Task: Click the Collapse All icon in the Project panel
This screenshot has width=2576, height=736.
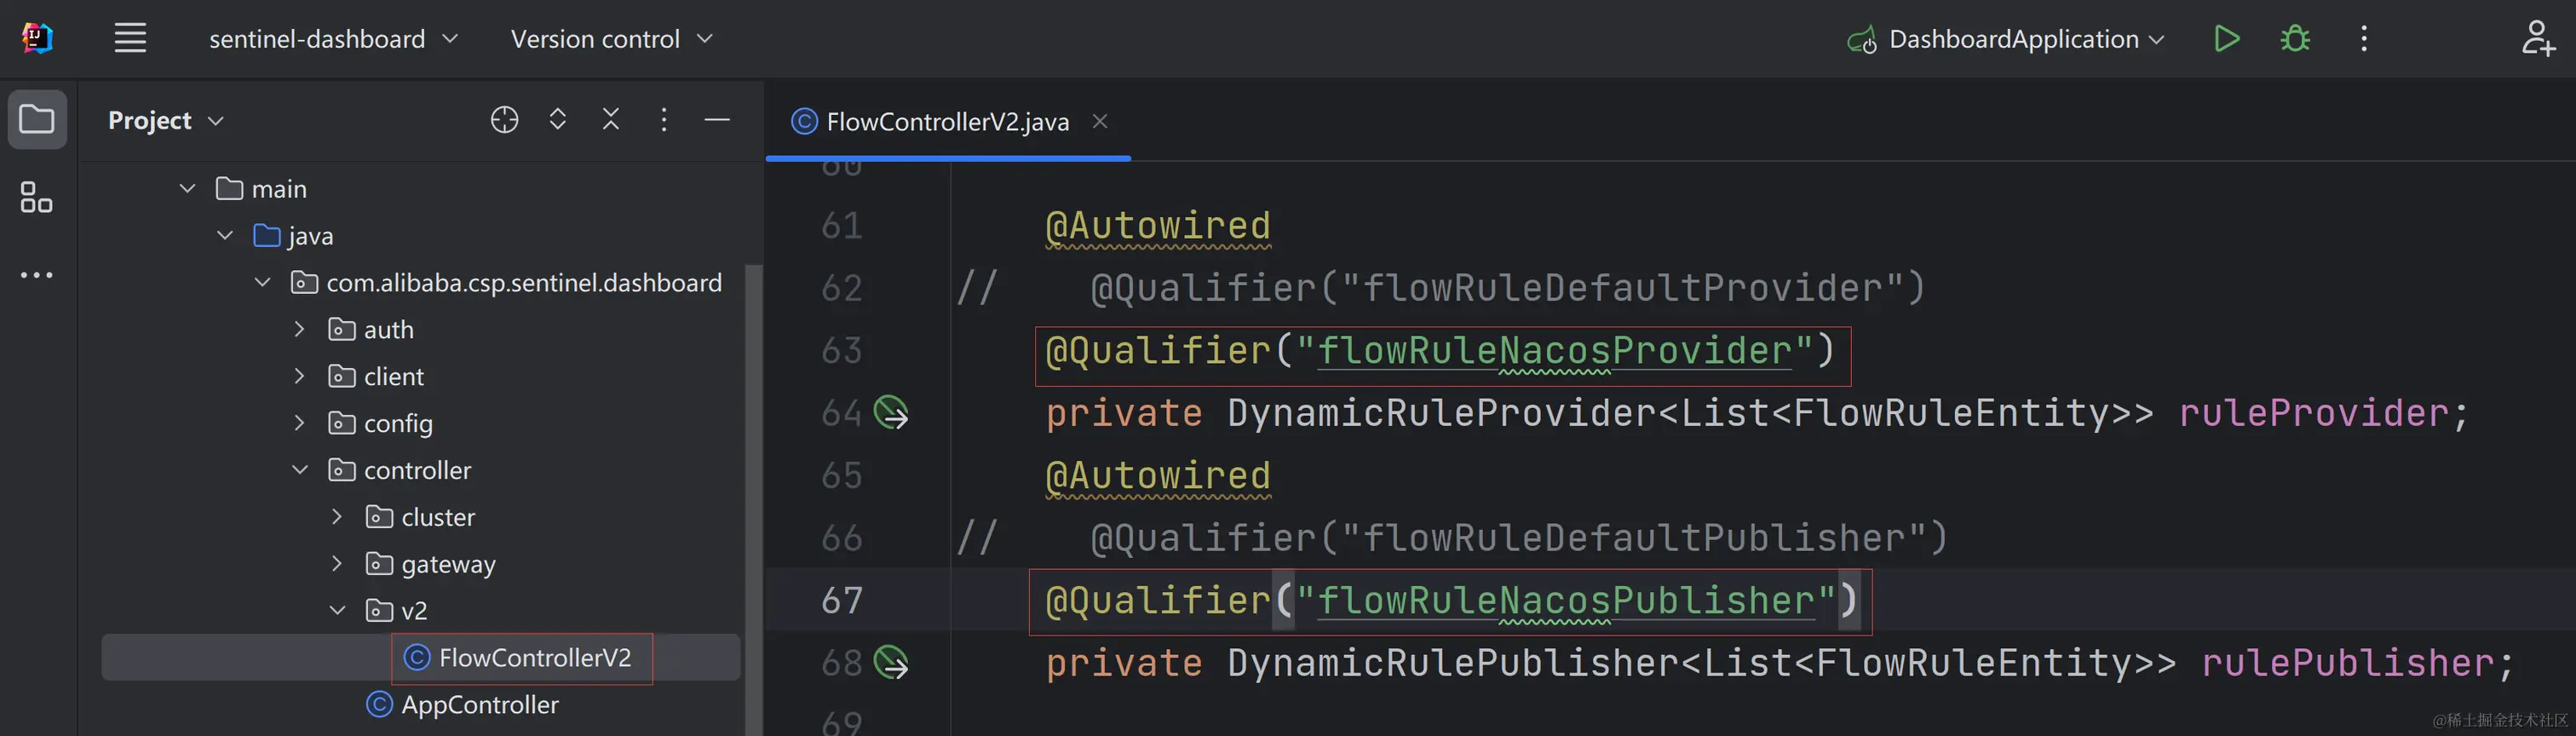Action: 611,120
